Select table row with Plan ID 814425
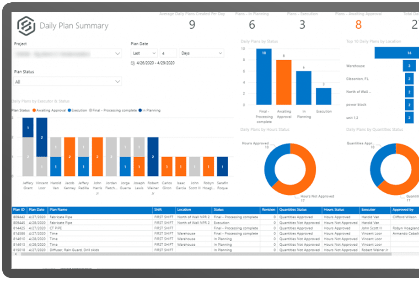 pyautogui.click(x=19, y=228)
